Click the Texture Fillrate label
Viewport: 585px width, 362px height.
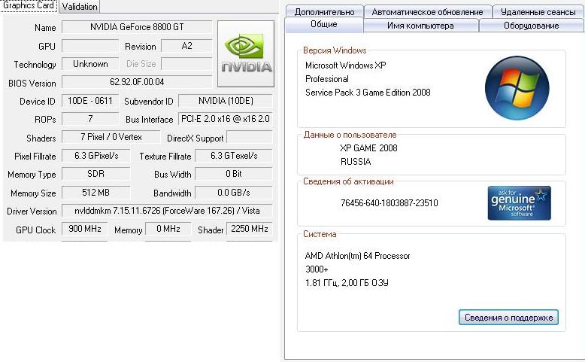(x=165, y=156)
